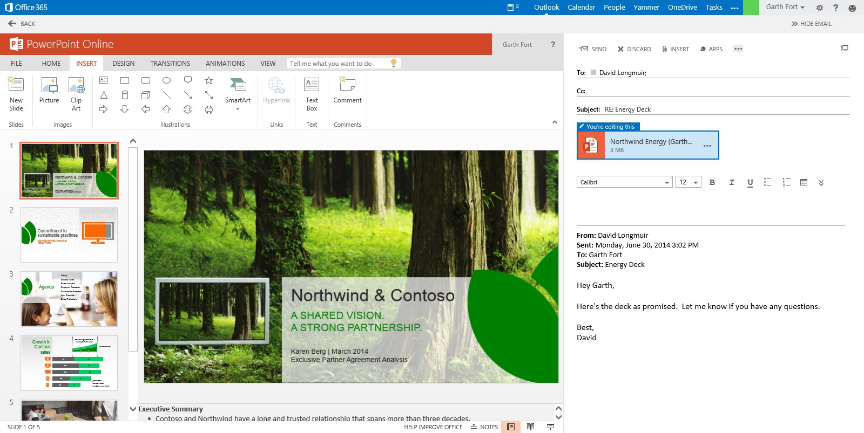This screenshot has width=864, height=433.
Task: Start Slide Show view from status bar
Action: click(x=550, y=427)
